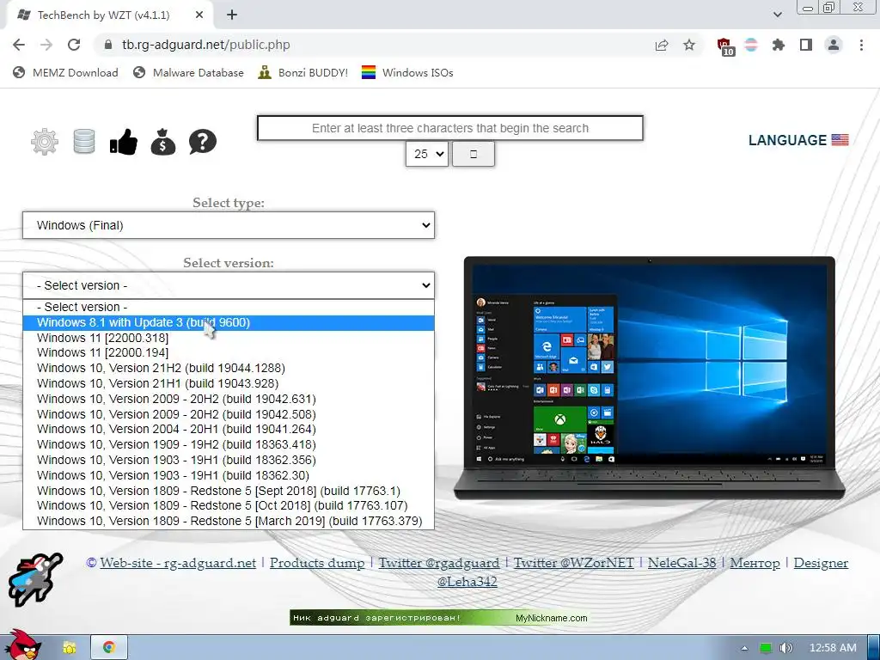Select Windows 11 [22000.318]

click(x=229, y=338)
